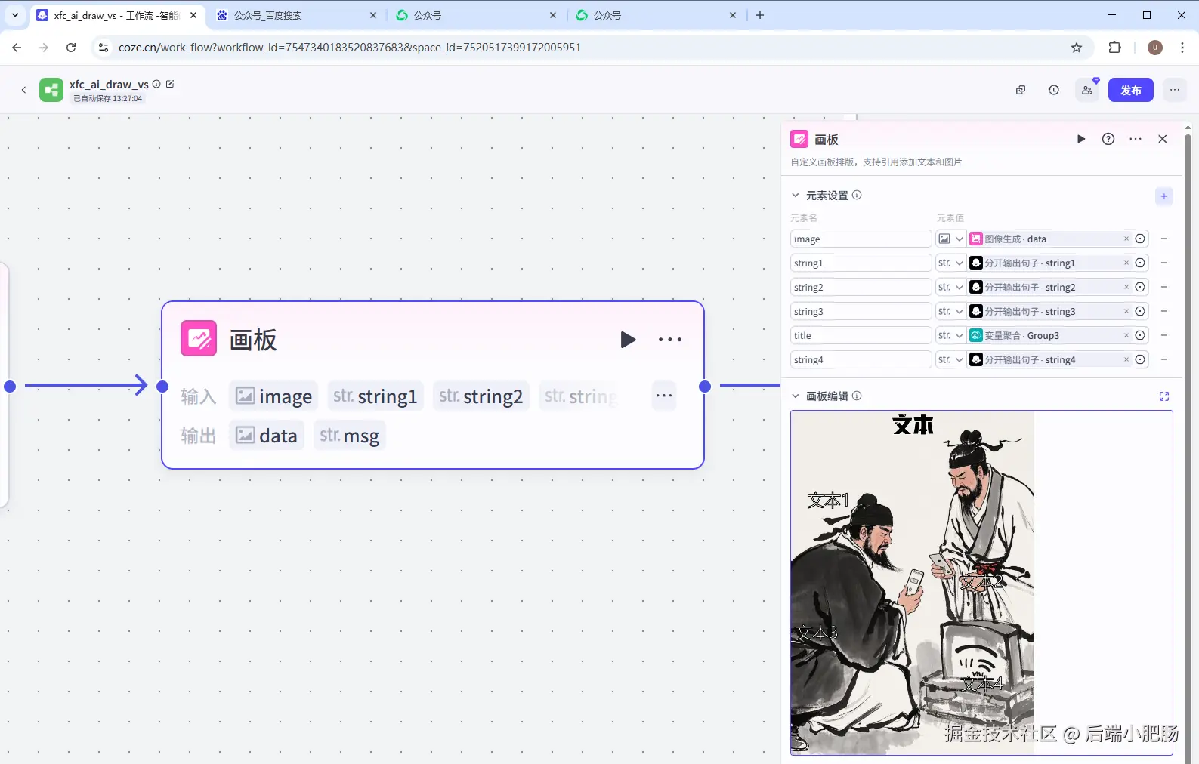Open the version history clock icon
Image resolution: width=1199 pixels, height=764 pixels.
1054,90
